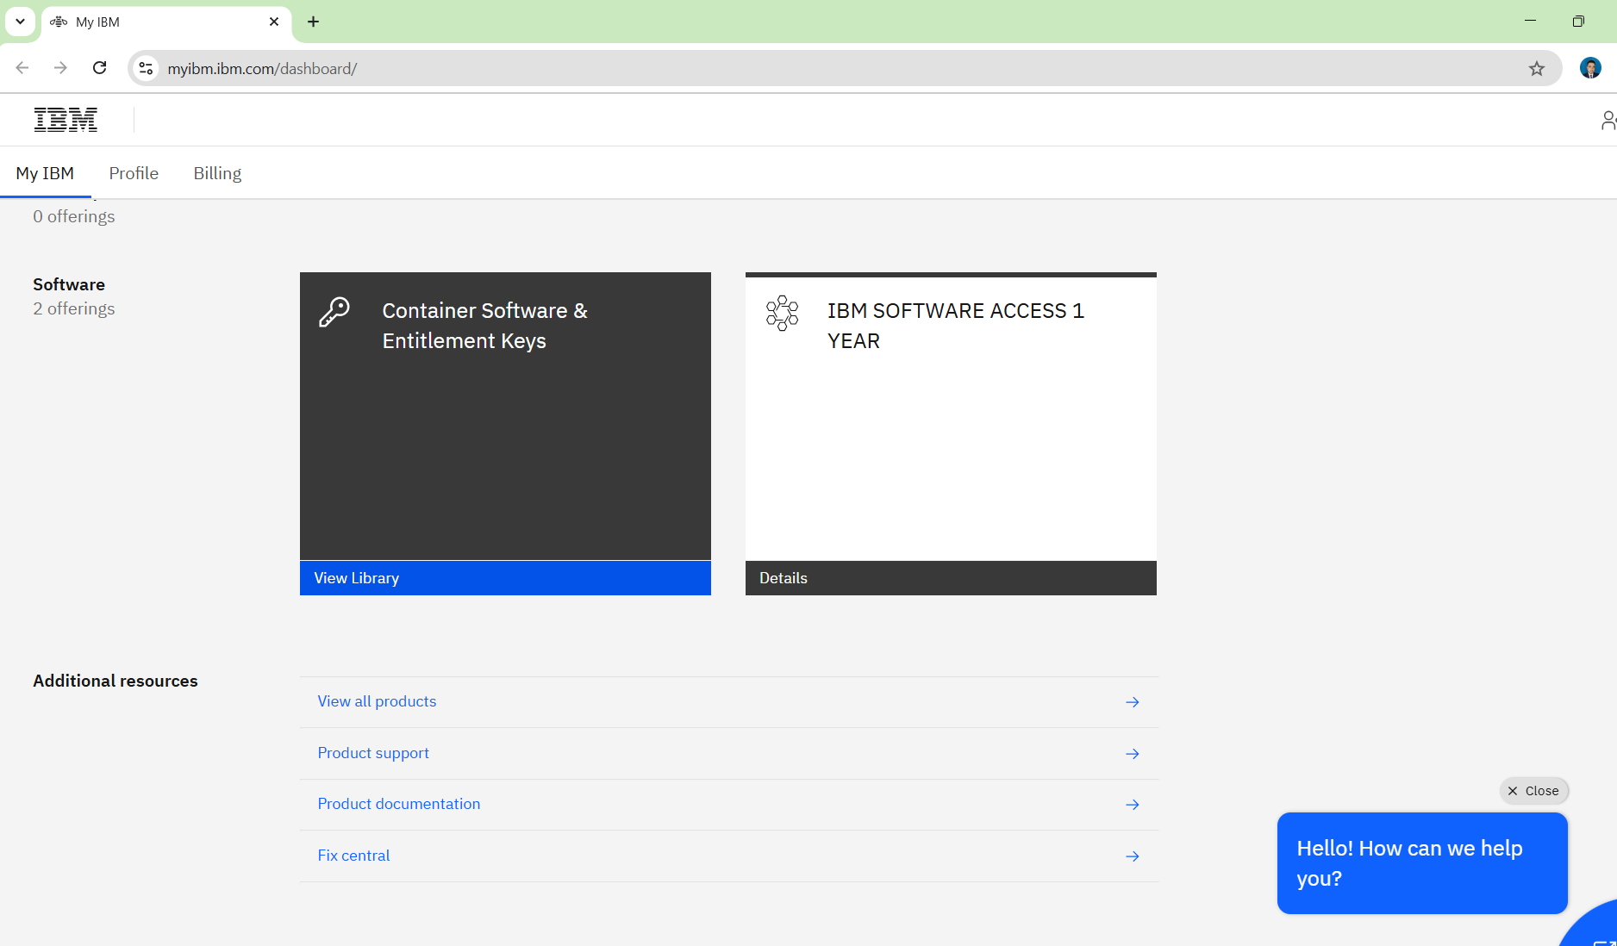Go back to previous page

click(22, 68)
